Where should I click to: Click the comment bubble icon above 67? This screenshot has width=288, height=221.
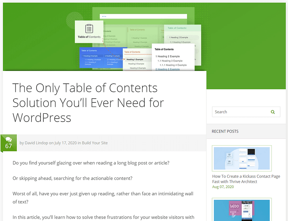[9, 140]
